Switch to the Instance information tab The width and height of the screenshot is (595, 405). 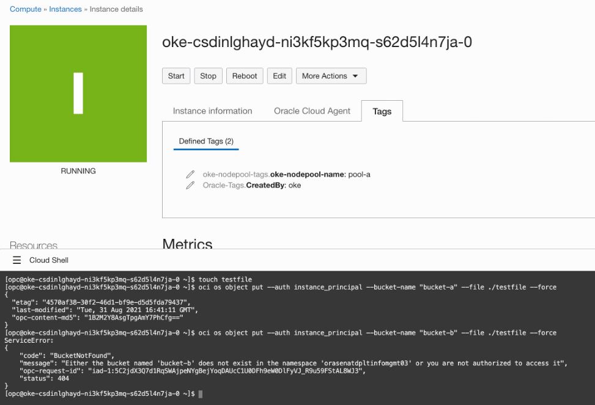pos(211,111)
